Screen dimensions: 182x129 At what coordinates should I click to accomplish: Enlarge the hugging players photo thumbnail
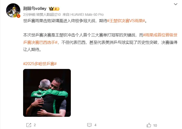click(47, 93)
